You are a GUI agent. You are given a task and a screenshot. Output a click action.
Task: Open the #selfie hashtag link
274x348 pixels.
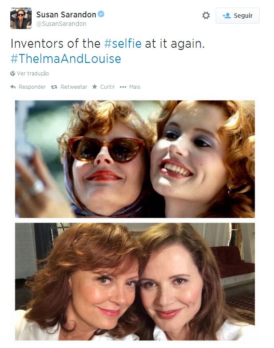click(123, 44)
